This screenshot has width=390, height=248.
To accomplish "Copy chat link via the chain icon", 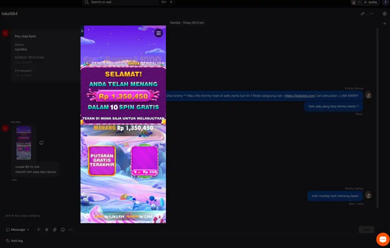I will [x=363, y=14].
